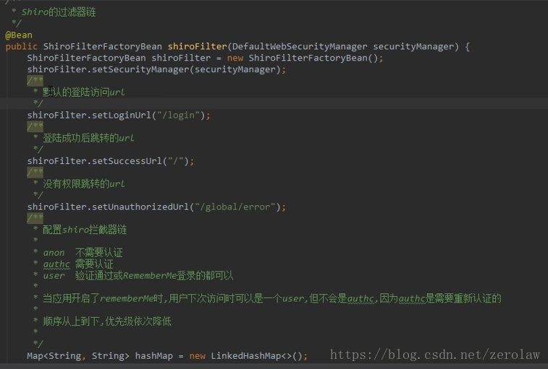
Task: Click the setLoginUrl method call
Action: pyautogui.click(x=122, y=115)
